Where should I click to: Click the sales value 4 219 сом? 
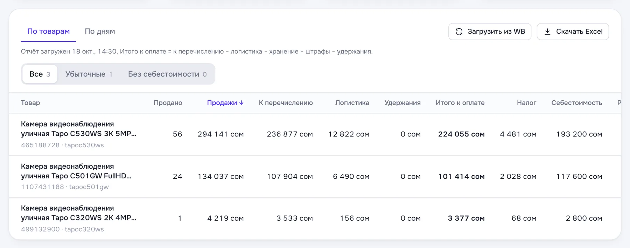coord(225,218)
